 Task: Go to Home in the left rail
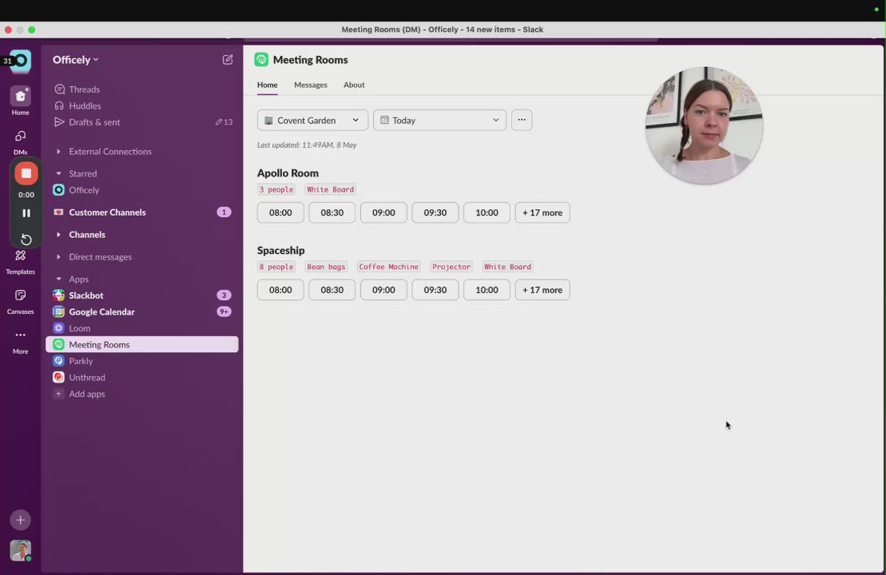coord(20,101)
